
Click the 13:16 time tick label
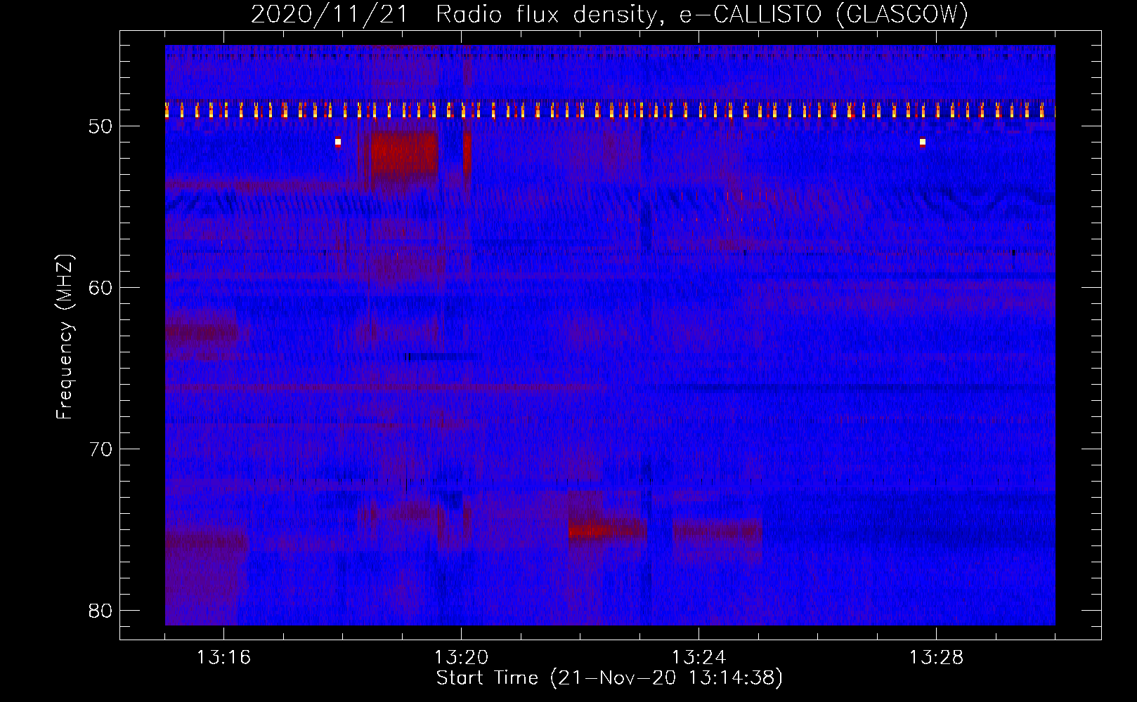(223, 658)
